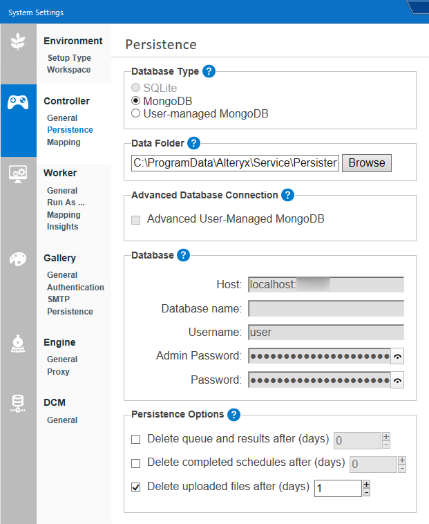429x524 pixels.
Task: Open DCM General page
Action: click(x=62, y=420)
